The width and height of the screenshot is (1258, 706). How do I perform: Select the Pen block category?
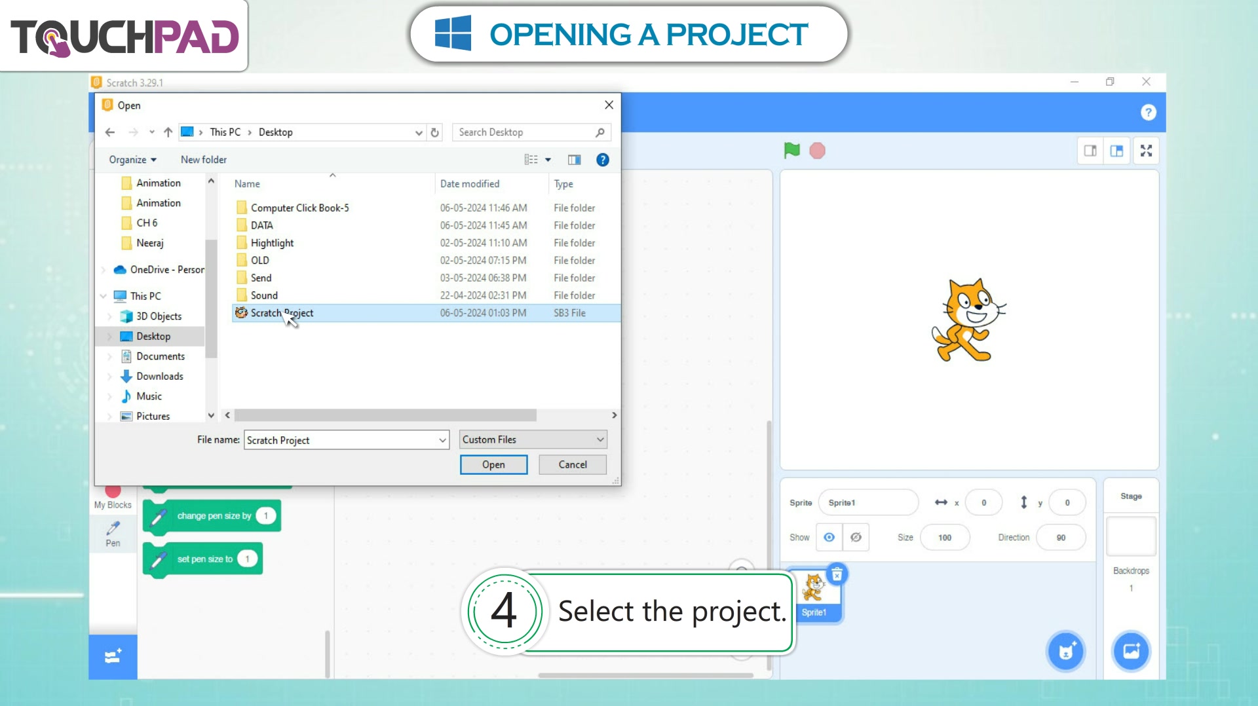coord(113,533)
